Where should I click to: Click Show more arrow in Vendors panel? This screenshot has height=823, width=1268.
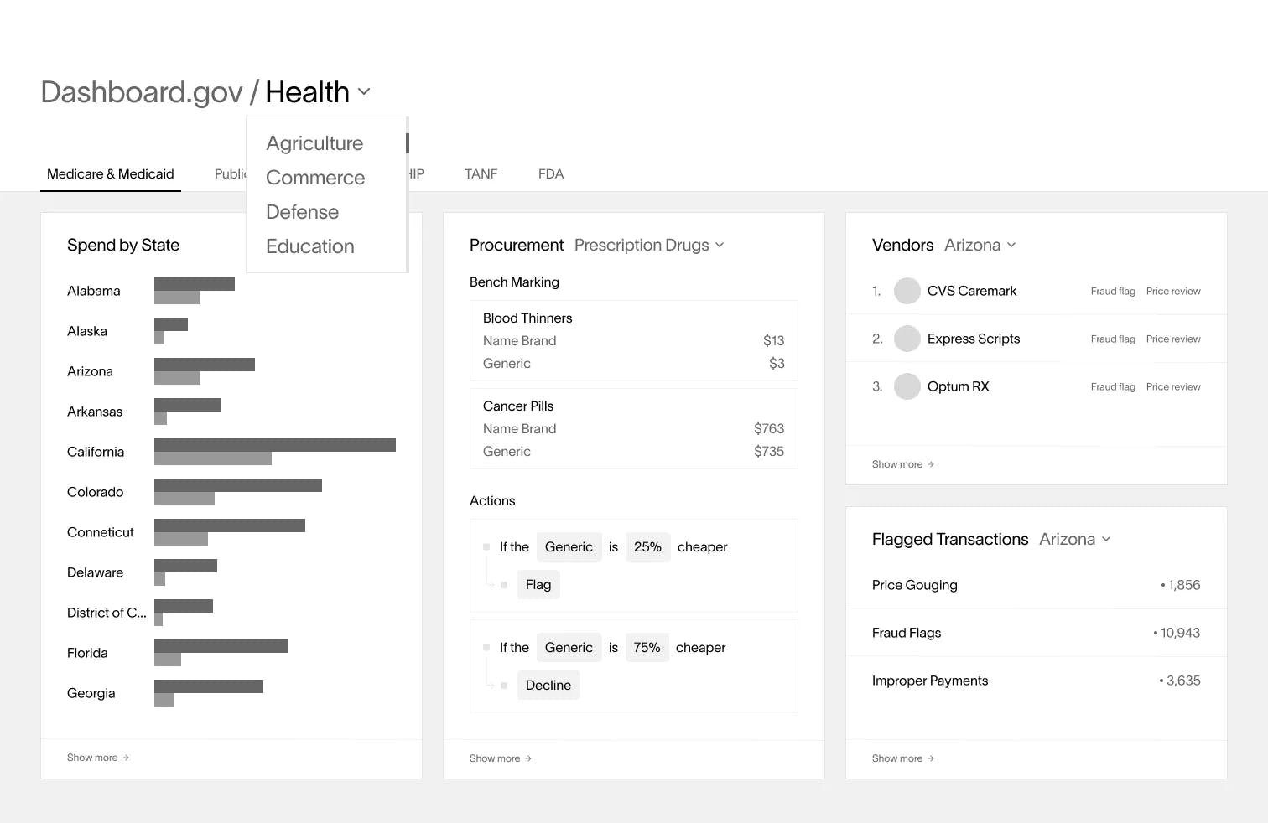930,464
